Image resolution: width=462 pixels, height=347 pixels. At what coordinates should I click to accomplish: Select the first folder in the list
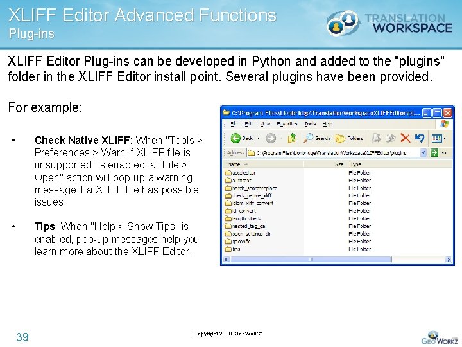pos(240,173)
